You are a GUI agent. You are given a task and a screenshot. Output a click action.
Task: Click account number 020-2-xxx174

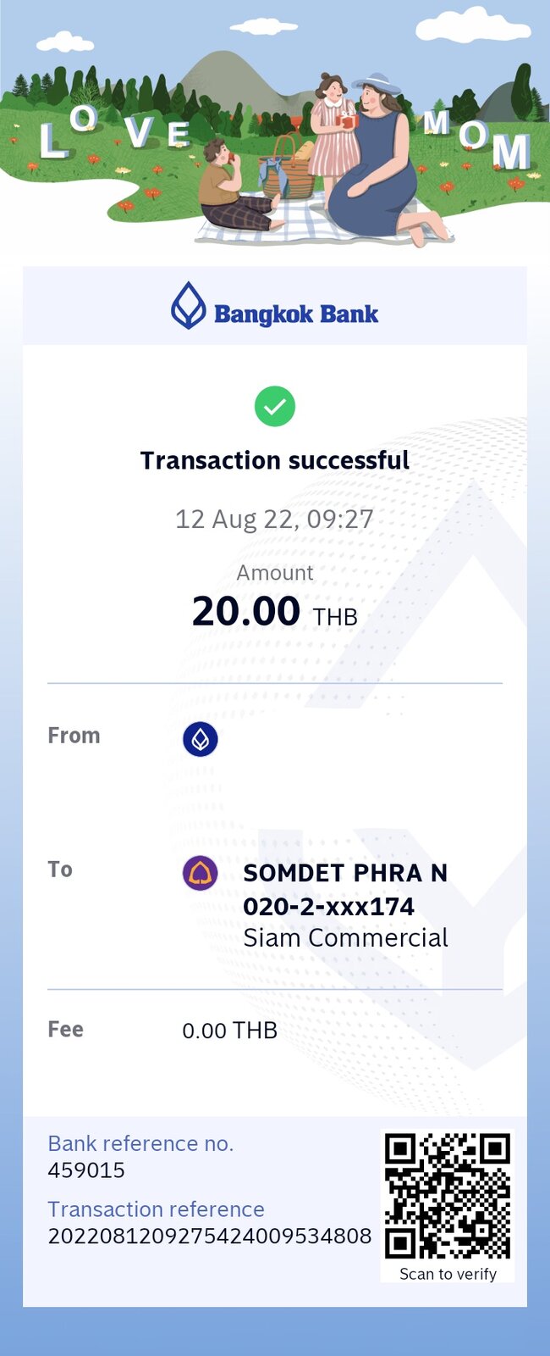point(328,906)
